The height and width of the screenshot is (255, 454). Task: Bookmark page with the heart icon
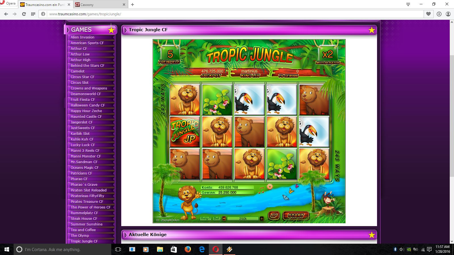click(x=428, y=14)
